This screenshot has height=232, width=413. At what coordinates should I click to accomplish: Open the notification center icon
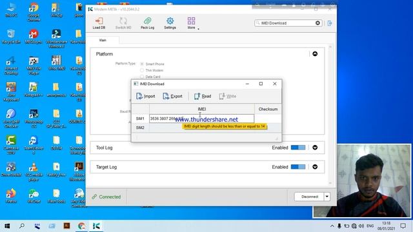coord(403,226)
